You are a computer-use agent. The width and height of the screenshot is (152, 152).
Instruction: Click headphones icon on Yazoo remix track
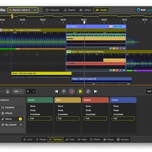124,70
